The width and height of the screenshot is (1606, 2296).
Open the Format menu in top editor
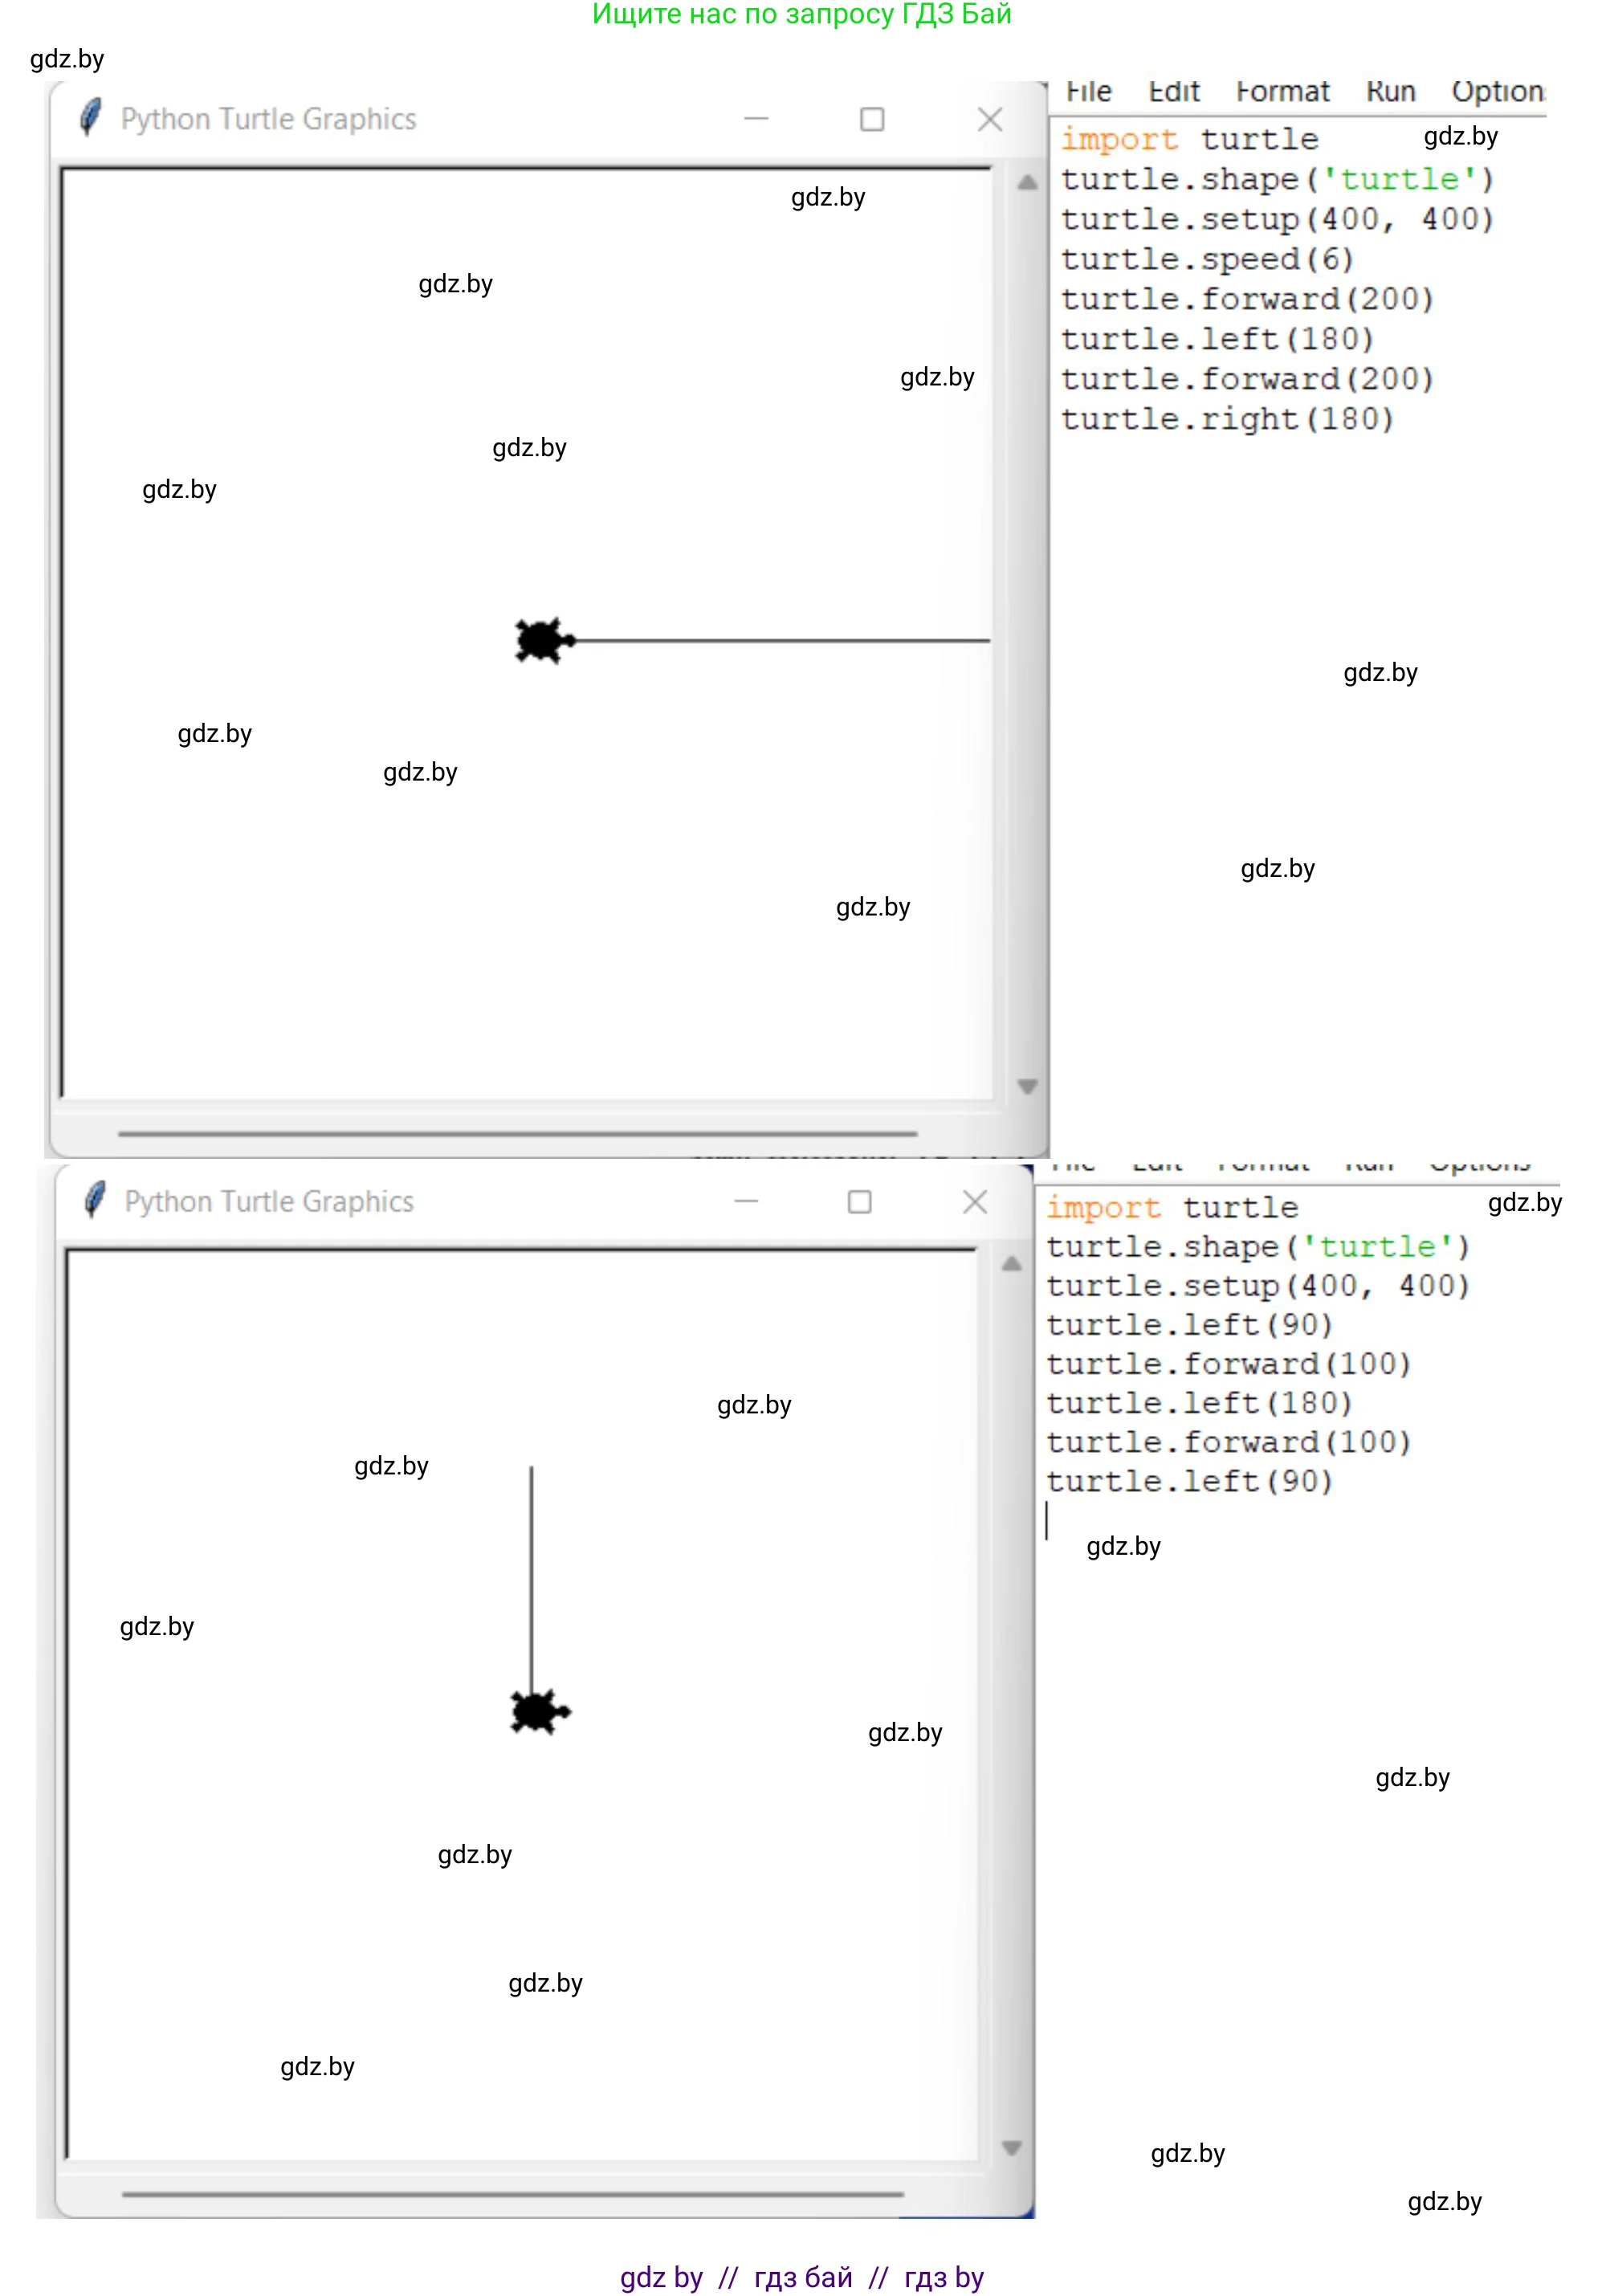[x=1282, y=92]
